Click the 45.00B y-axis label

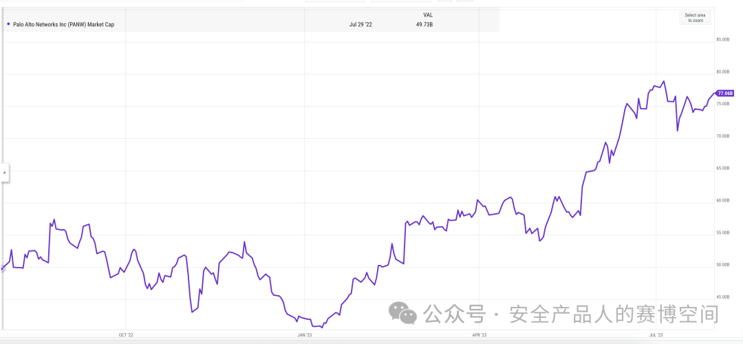[722, 297]
